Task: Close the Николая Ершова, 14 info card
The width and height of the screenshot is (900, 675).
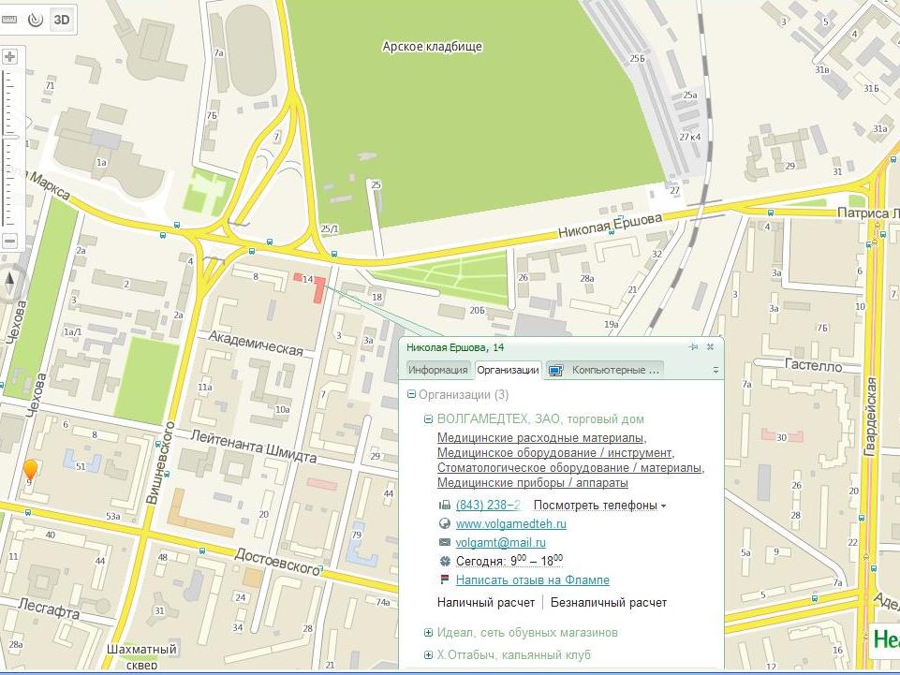Action: click(710, 347)
